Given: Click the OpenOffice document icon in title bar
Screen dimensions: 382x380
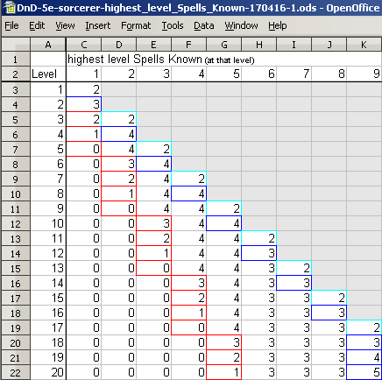Looking at the screenshot, I should click(9, 7).
